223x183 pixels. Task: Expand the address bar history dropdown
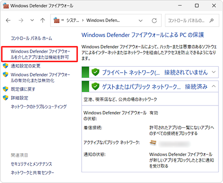(140, 20)
